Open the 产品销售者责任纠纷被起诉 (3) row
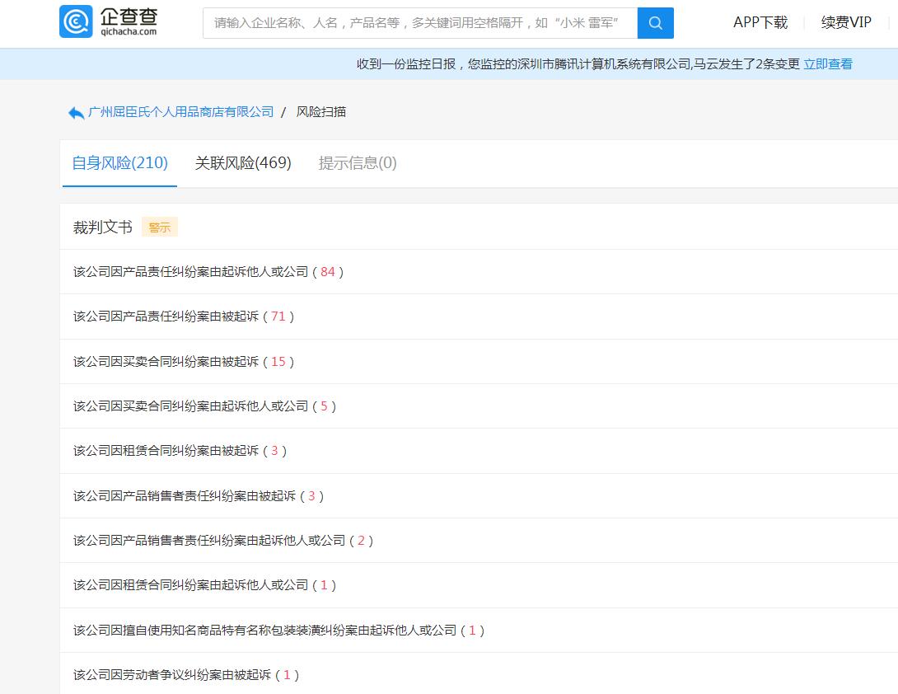The height and width of the screenshot is (694, 898). [x=198, y=495]
